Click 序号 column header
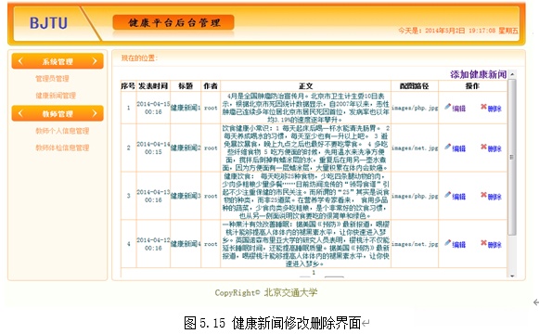This screenshot has height=334, width=539. point(128,86)
